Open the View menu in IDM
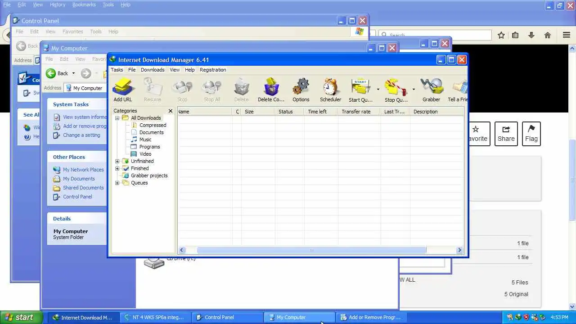 [x=175, y=70]
